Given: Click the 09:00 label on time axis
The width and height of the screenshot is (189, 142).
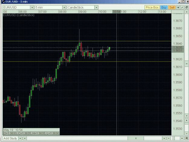Looking at the screenshot, I should 83,12.
